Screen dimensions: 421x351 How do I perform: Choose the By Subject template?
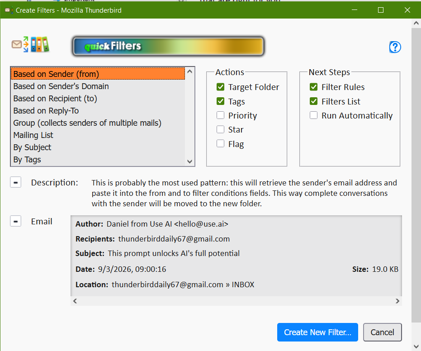pyautogui.click(x=32, y=147)
